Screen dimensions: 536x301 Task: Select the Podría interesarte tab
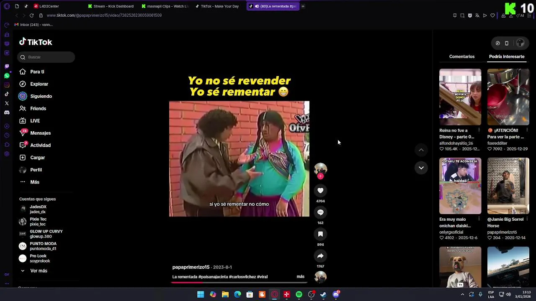[x=507, y=56]
